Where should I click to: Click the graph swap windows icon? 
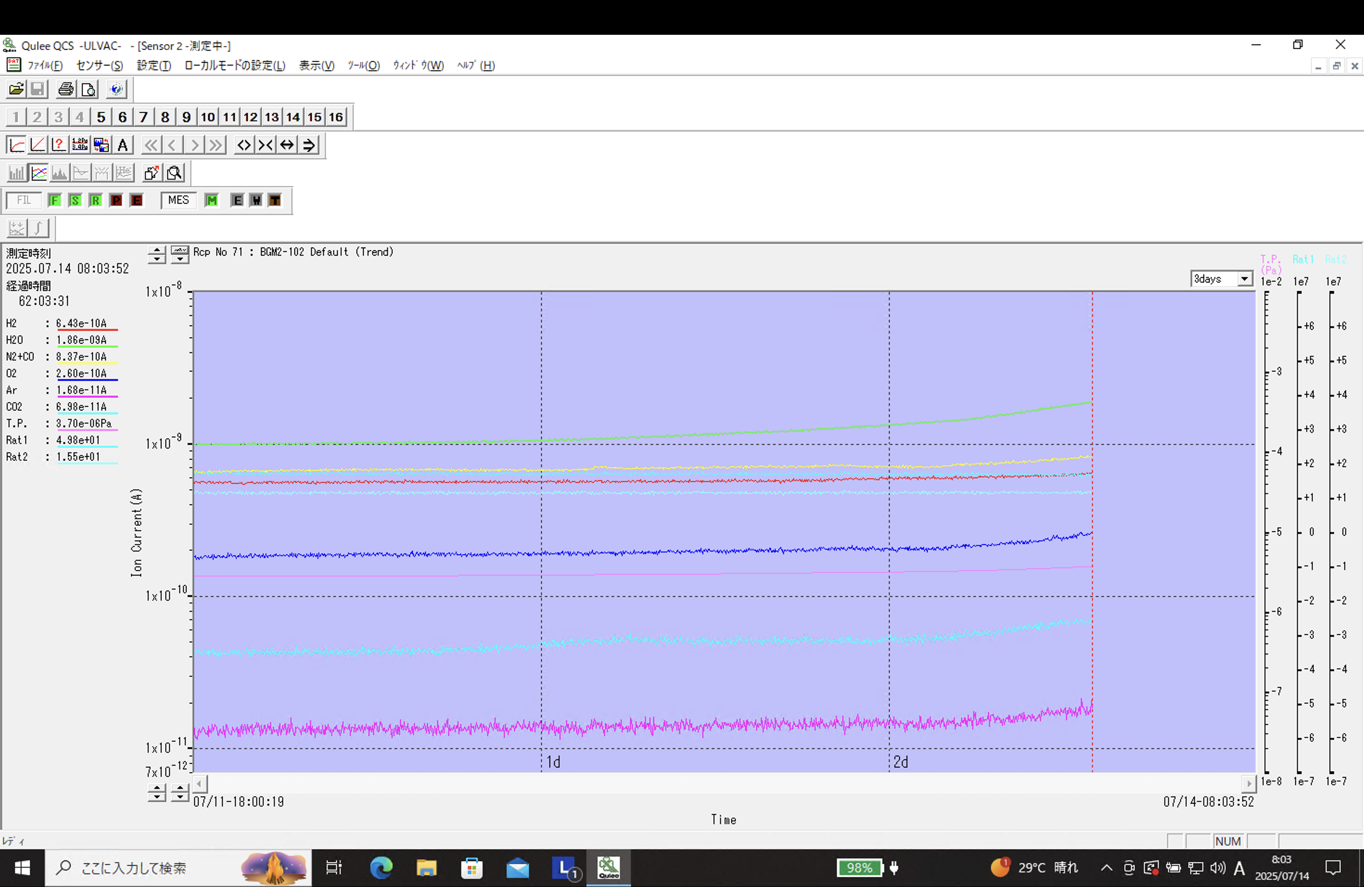pyautogui.click(x=102, y=145)
